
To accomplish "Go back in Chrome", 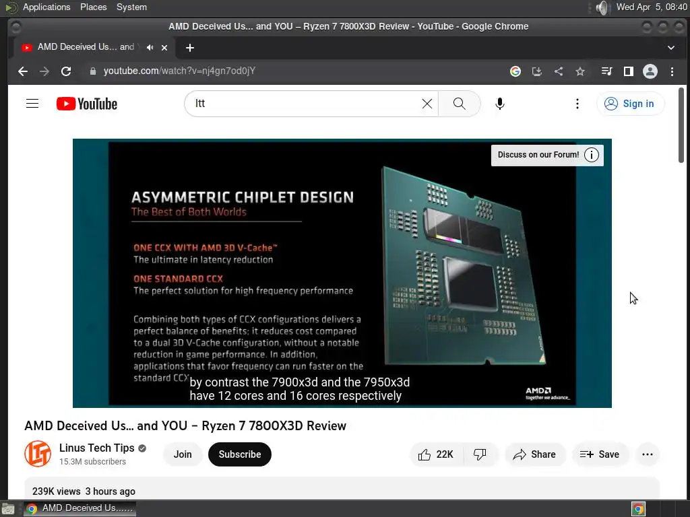I will tap(23, 71).
